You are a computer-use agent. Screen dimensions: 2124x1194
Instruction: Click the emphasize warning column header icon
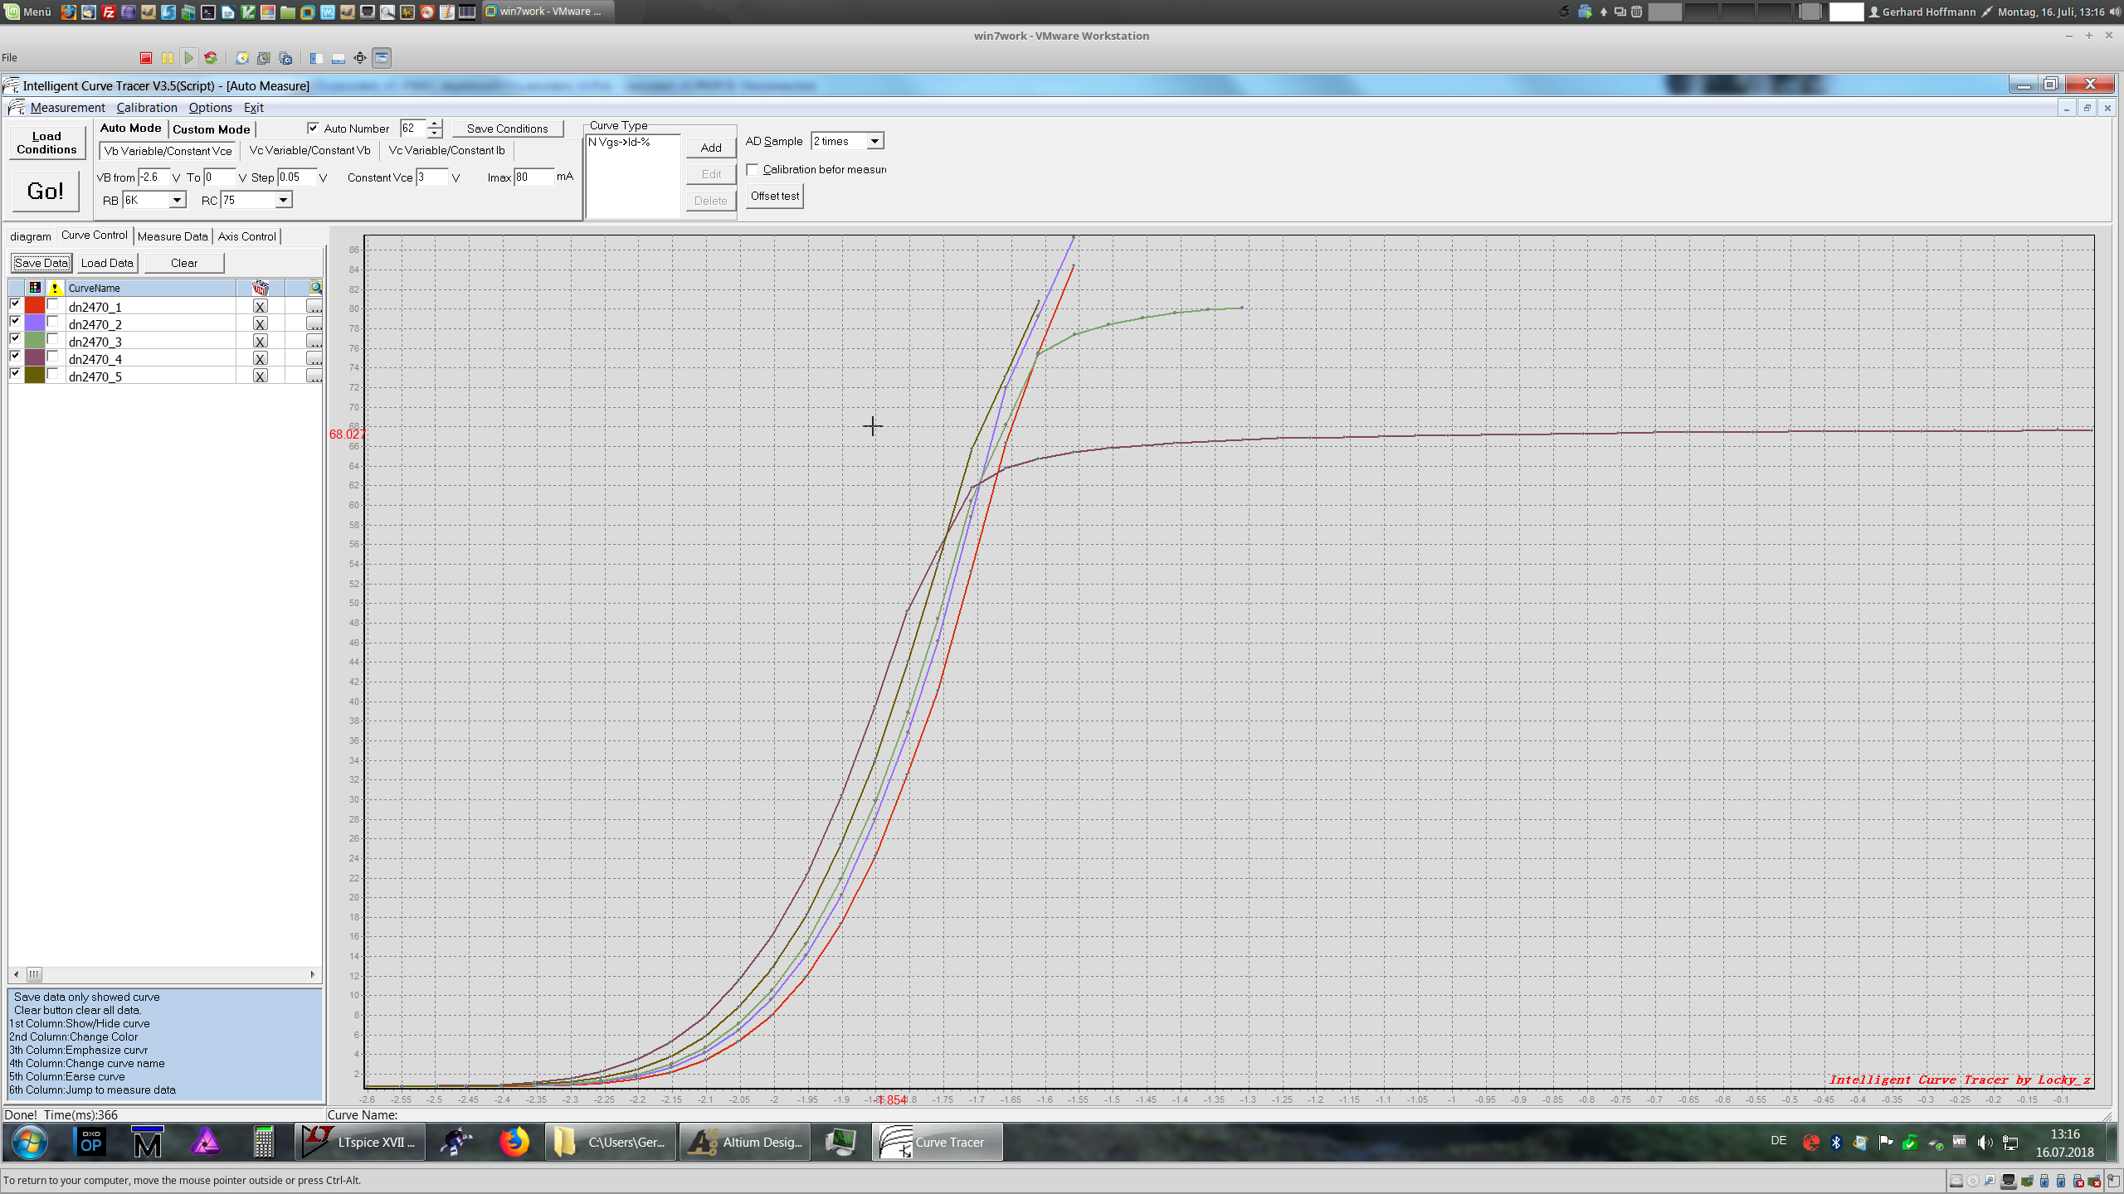[55, 288]
